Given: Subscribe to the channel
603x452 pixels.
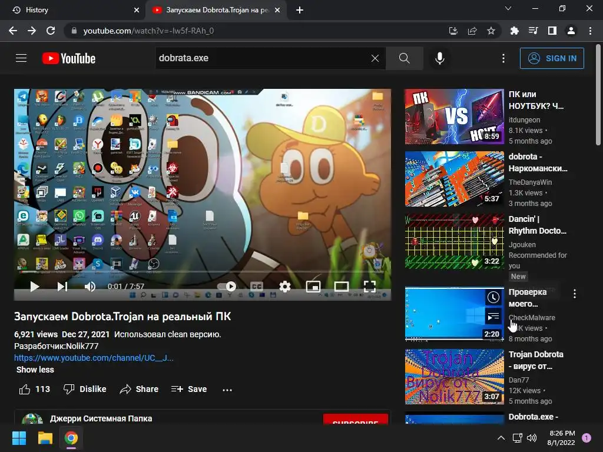Looking at the screenshot, I should pos(355,419).
